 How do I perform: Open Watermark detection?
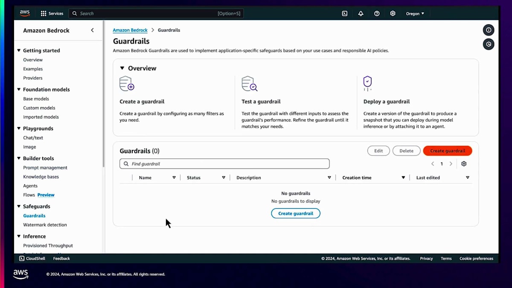point(45,225)
